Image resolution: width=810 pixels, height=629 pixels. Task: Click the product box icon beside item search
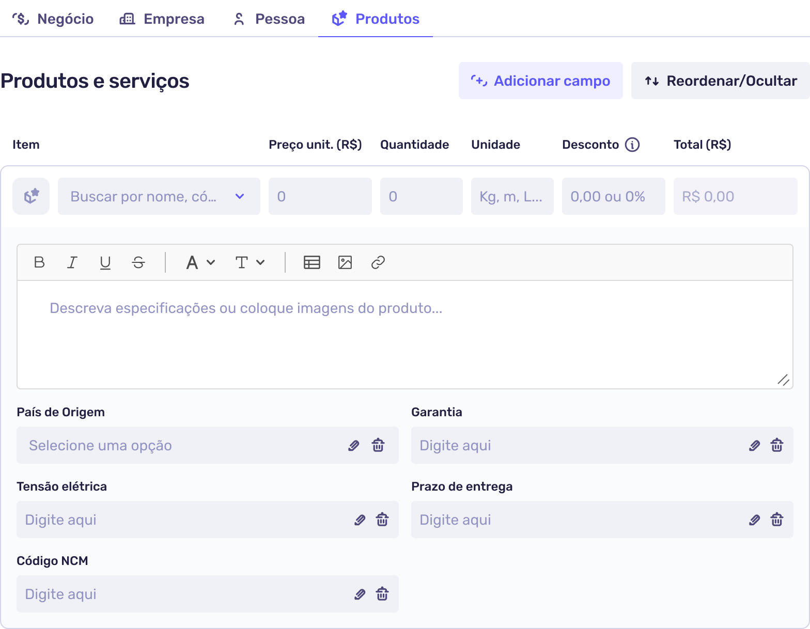click(31, 196)
